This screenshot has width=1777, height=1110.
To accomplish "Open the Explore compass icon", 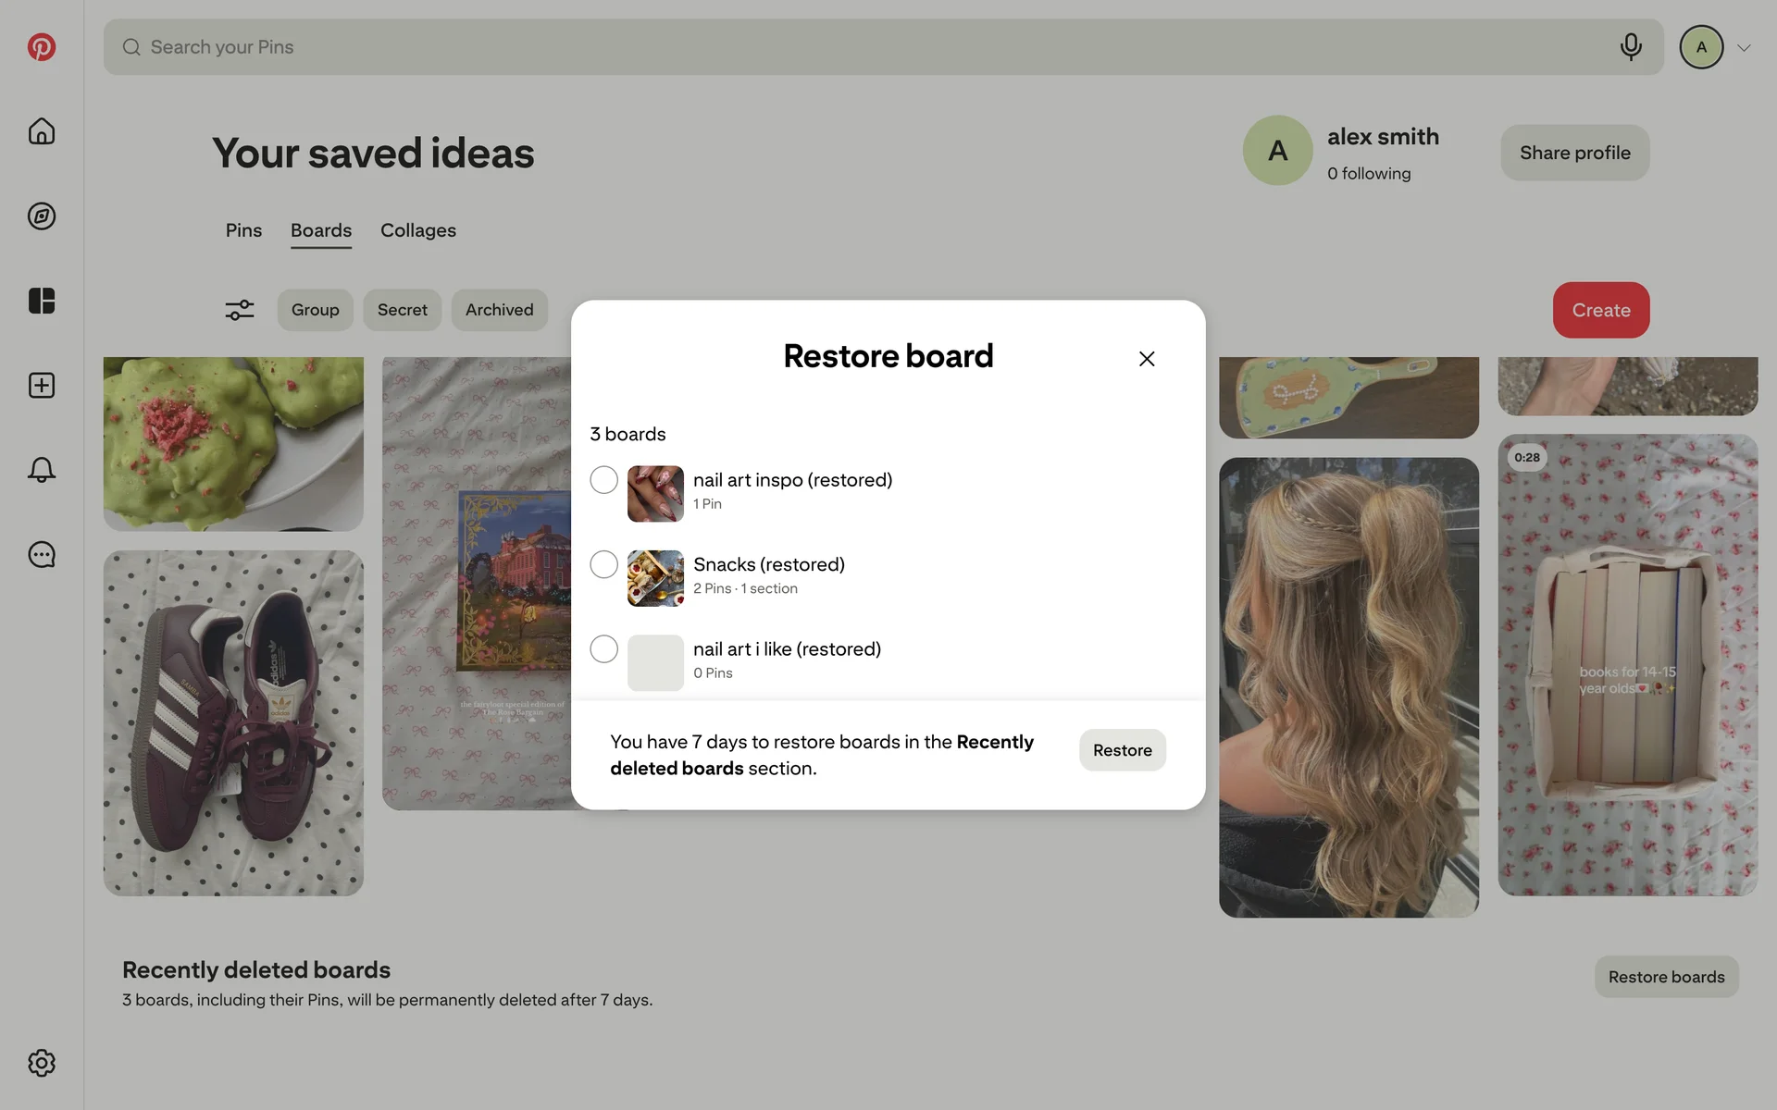I will coord(42,216).
